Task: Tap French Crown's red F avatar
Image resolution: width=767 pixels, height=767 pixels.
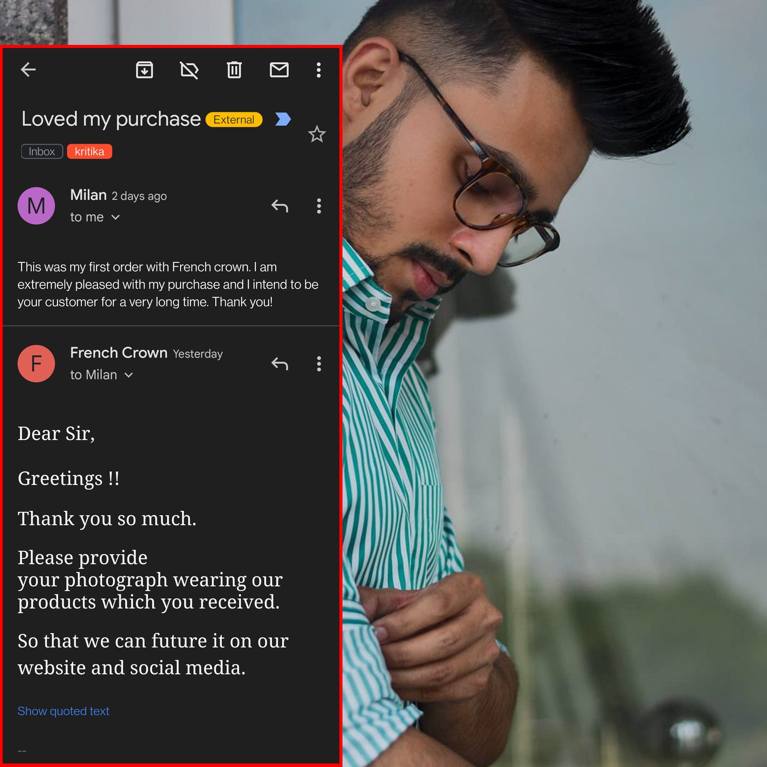Action: tap(36, 363)
